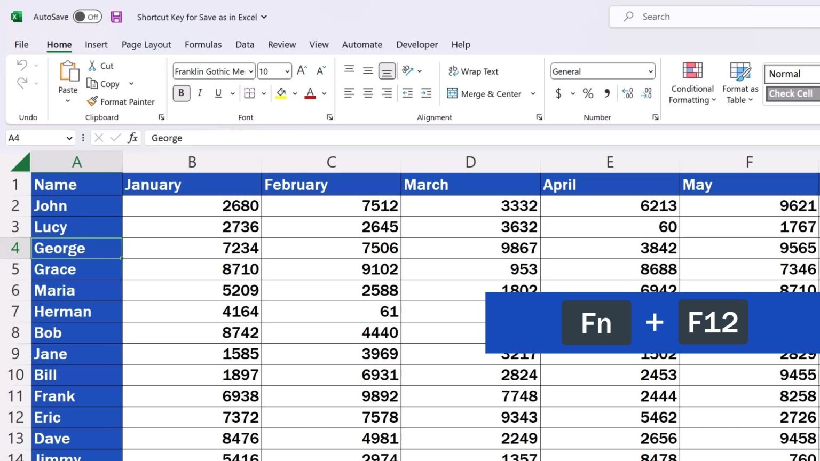The image size is (820, 461).
Task: Toggle Italic formatting
Action: (x=200, y=93)
